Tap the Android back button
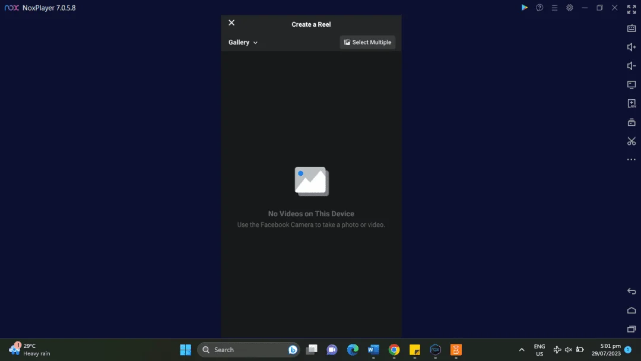The width and height of the screenshot is (641, 361). coord(632,291)
